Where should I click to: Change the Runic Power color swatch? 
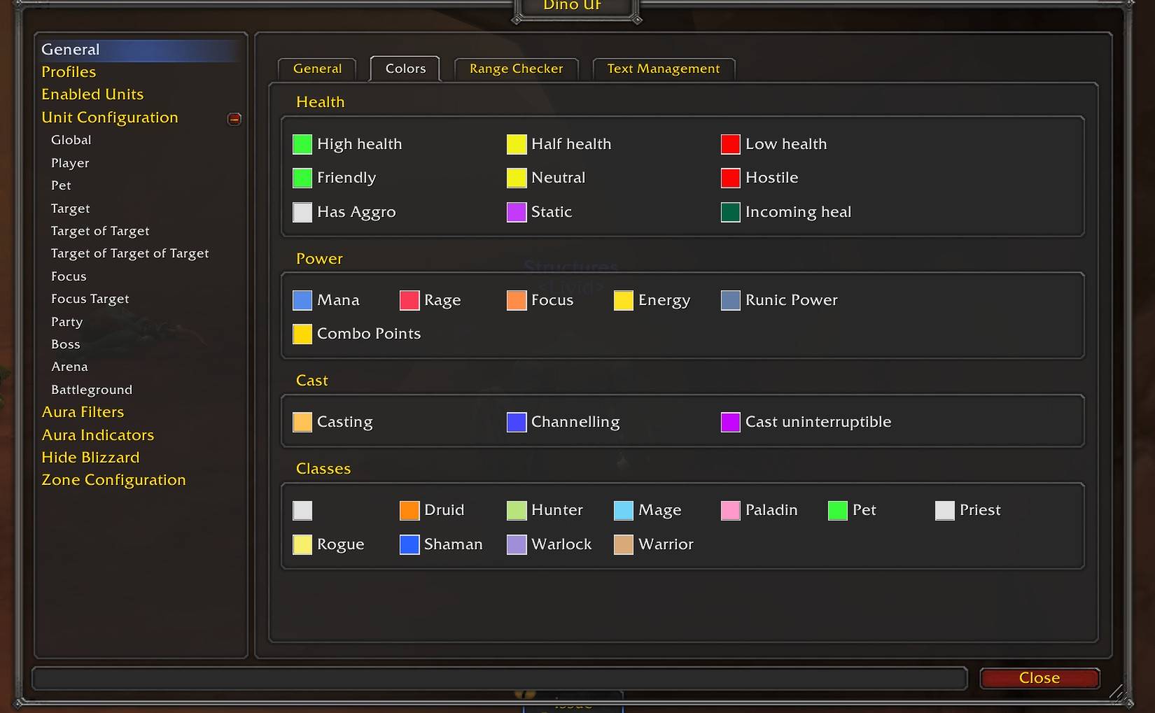pyautogui.click(x=730, y=300)
